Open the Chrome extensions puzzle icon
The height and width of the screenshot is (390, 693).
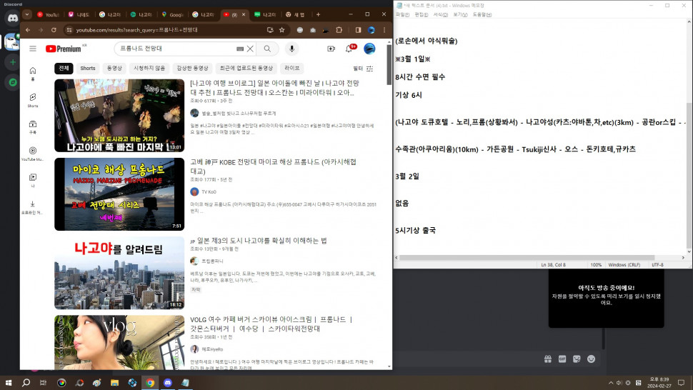339,30
